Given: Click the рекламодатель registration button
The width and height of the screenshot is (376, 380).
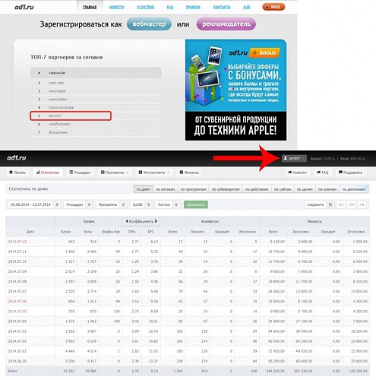Looking at the screenshot, I should point(226,24).
